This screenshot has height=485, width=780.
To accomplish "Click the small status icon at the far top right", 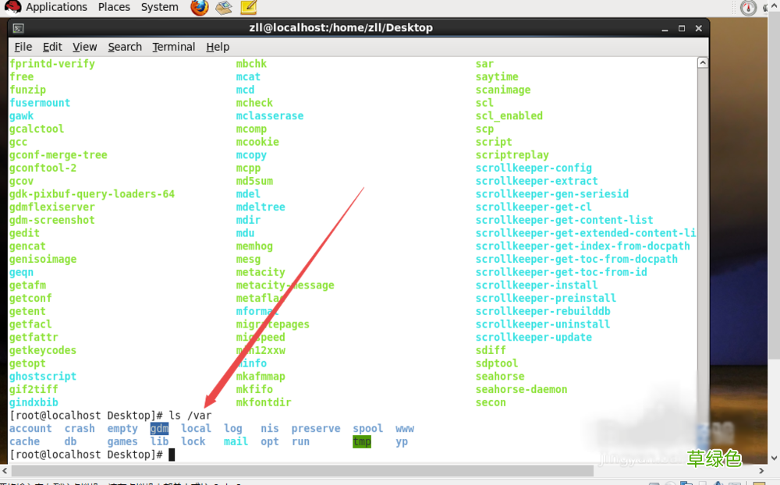I will click(x=768, y=7).
